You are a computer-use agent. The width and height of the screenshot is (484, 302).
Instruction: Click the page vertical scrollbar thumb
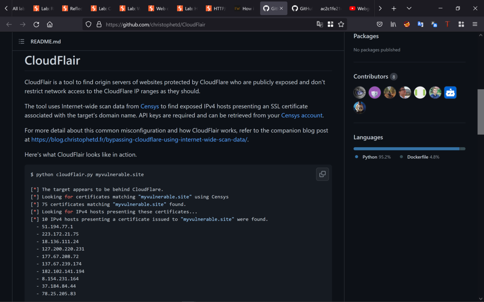point(480,112)
